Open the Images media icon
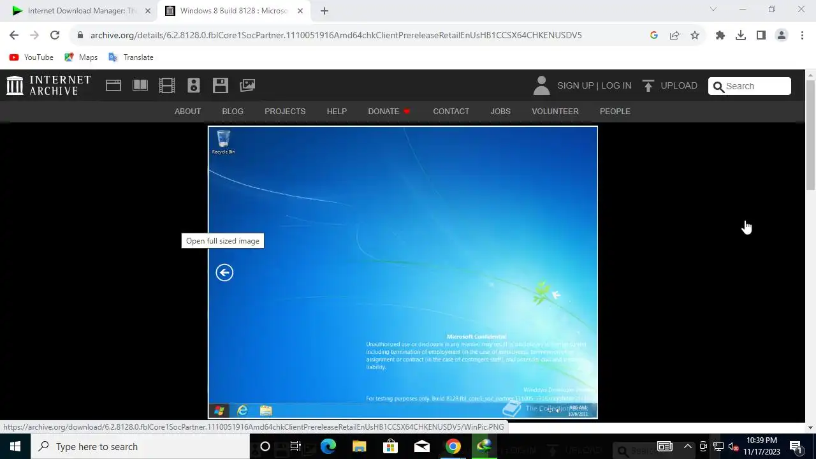This screenshot has width=816, height=459. [247, 85]
